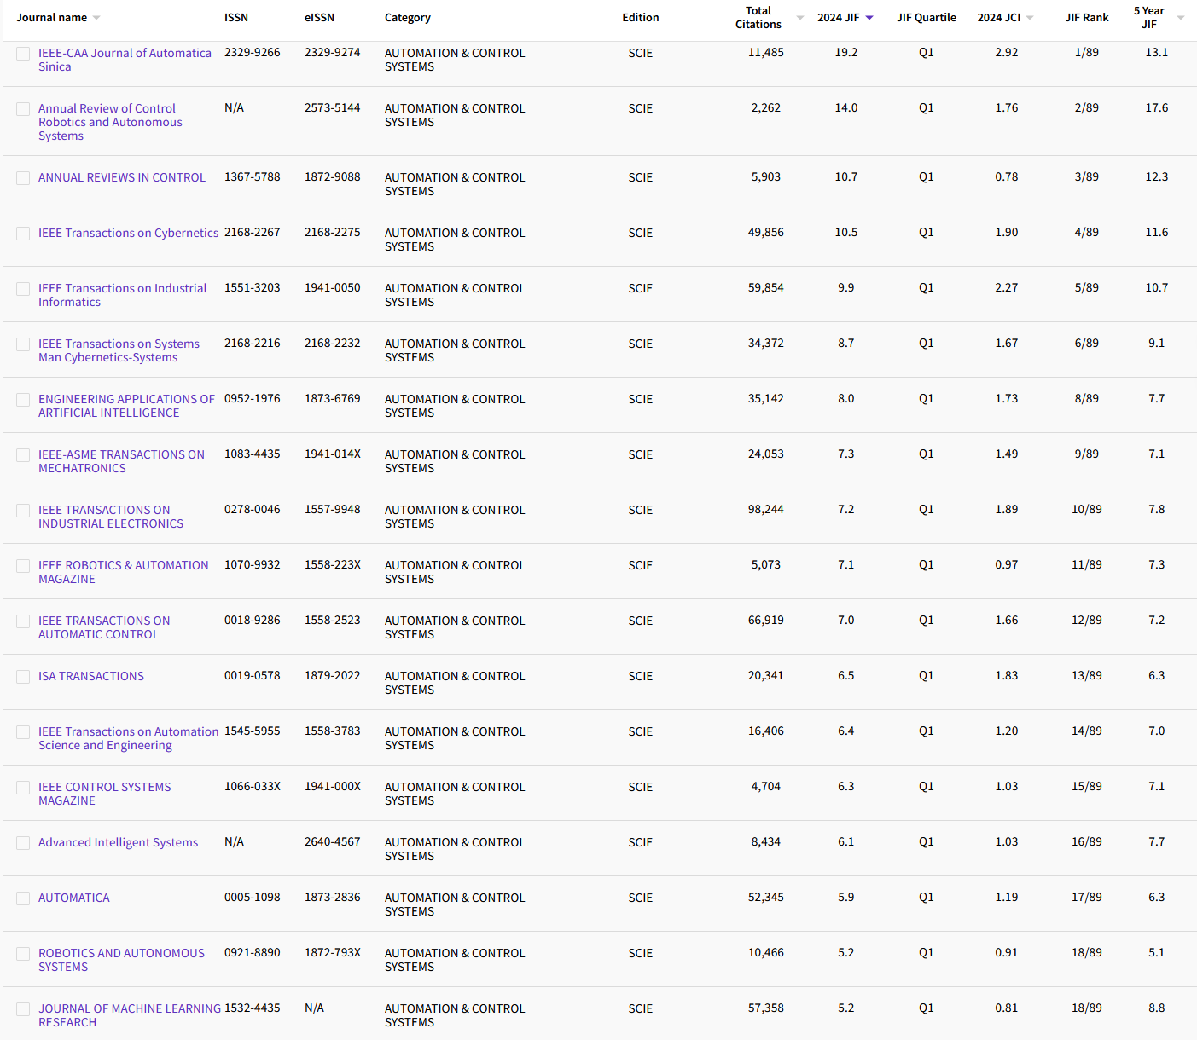Select JIF rank 1/89 cell
The height and width of the screenshot is (1040, 1197).
tap(1087, 52)
